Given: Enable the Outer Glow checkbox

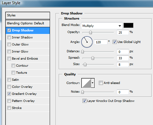Looking at the screenshot, I should [x=9, y=45].
